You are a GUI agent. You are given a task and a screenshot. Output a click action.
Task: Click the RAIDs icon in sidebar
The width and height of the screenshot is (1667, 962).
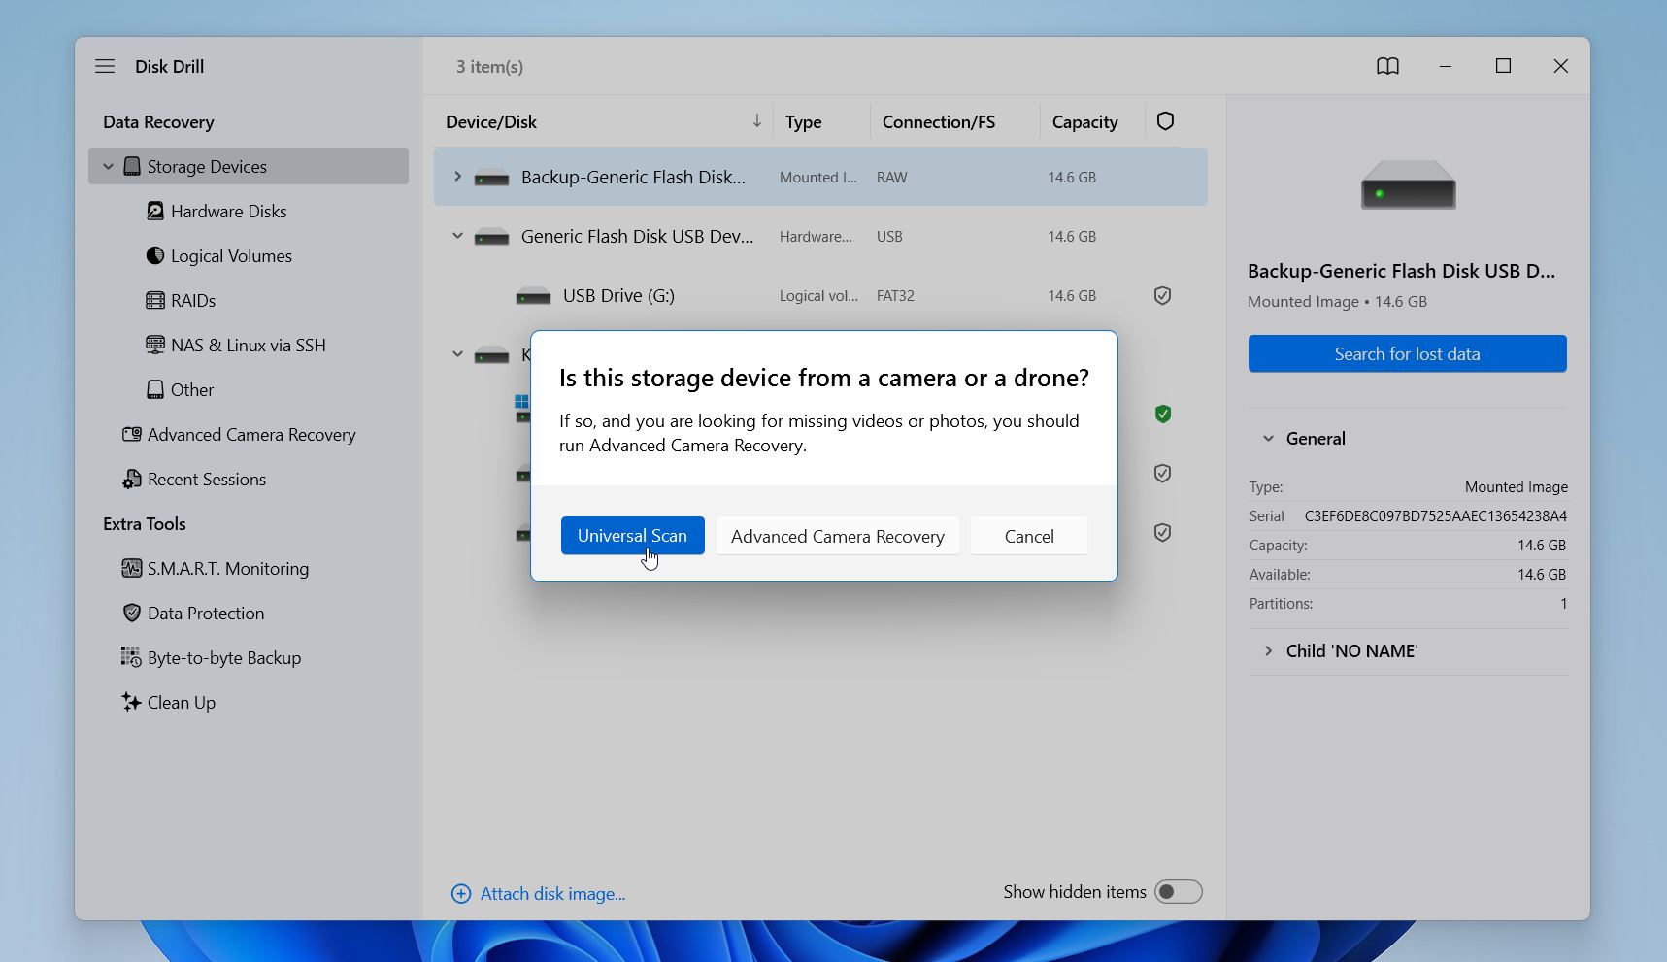155,300
